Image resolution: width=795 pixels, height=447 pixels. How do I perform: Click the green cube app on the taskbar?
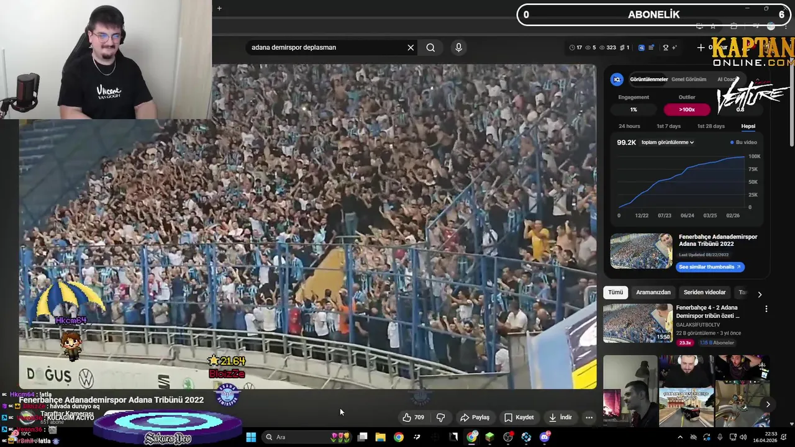489,437
